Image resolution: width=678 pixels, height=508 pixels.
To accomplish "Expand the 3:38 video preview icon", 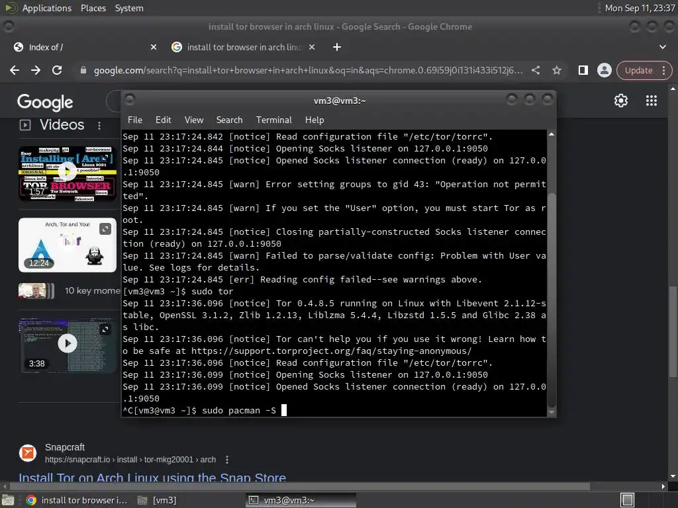I will pyautogui.click(x=105, y=329).
